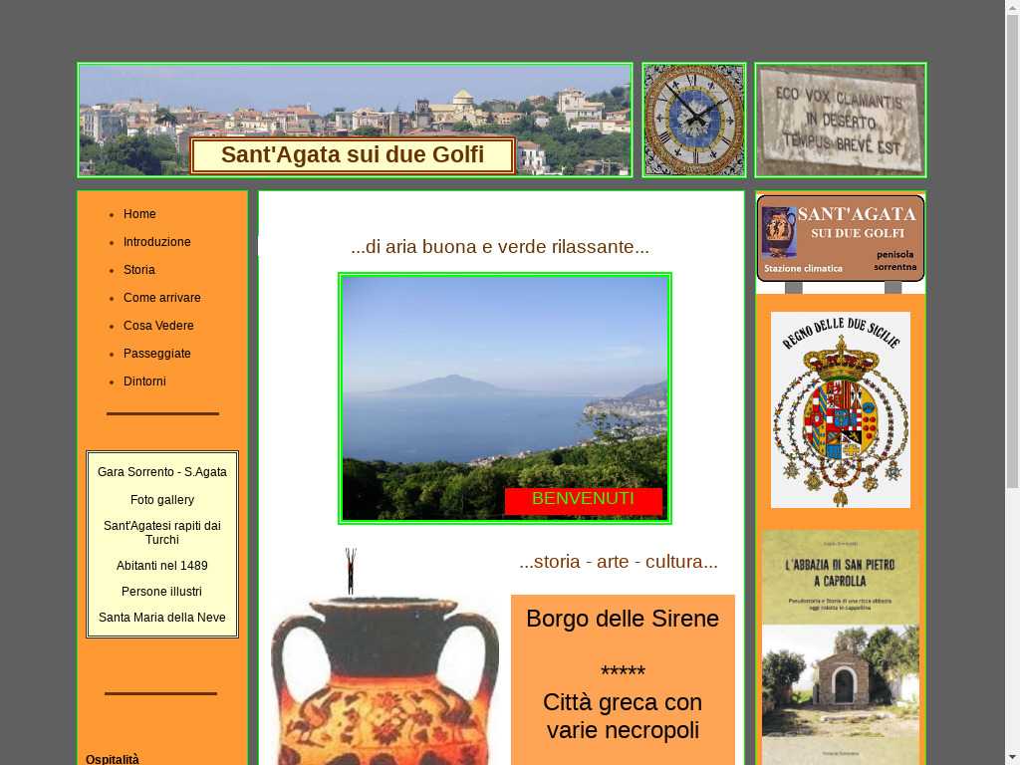1020x765 pixels.
Task: Open the Storia section
Action: [138, 270]
